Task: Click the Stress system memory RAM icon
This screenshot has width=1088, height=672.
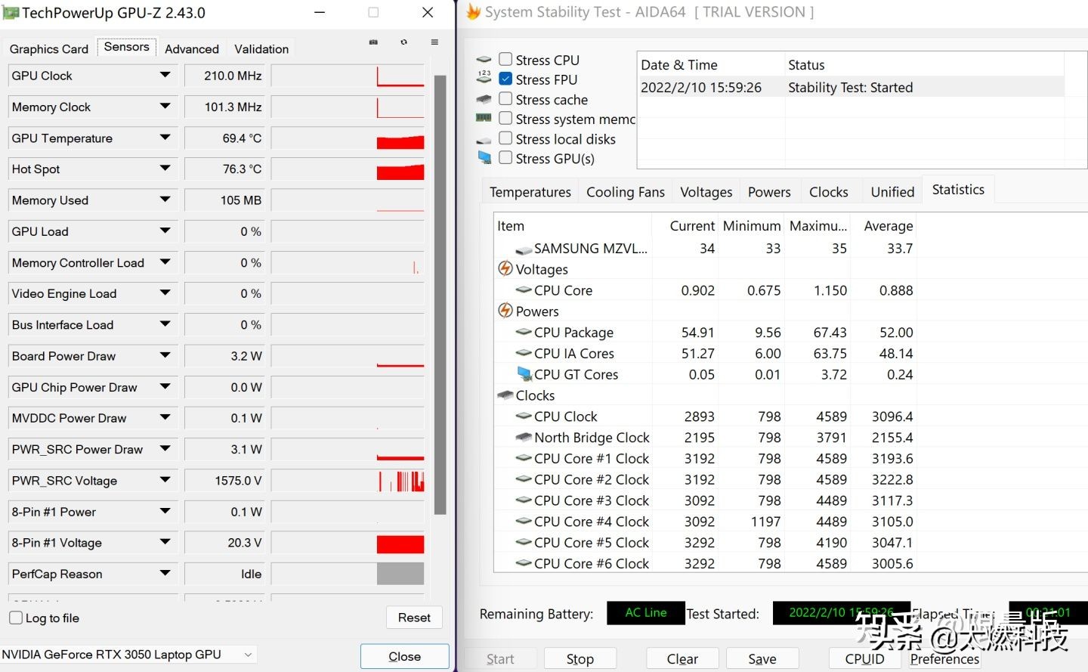Action: (x=484, y=118)
